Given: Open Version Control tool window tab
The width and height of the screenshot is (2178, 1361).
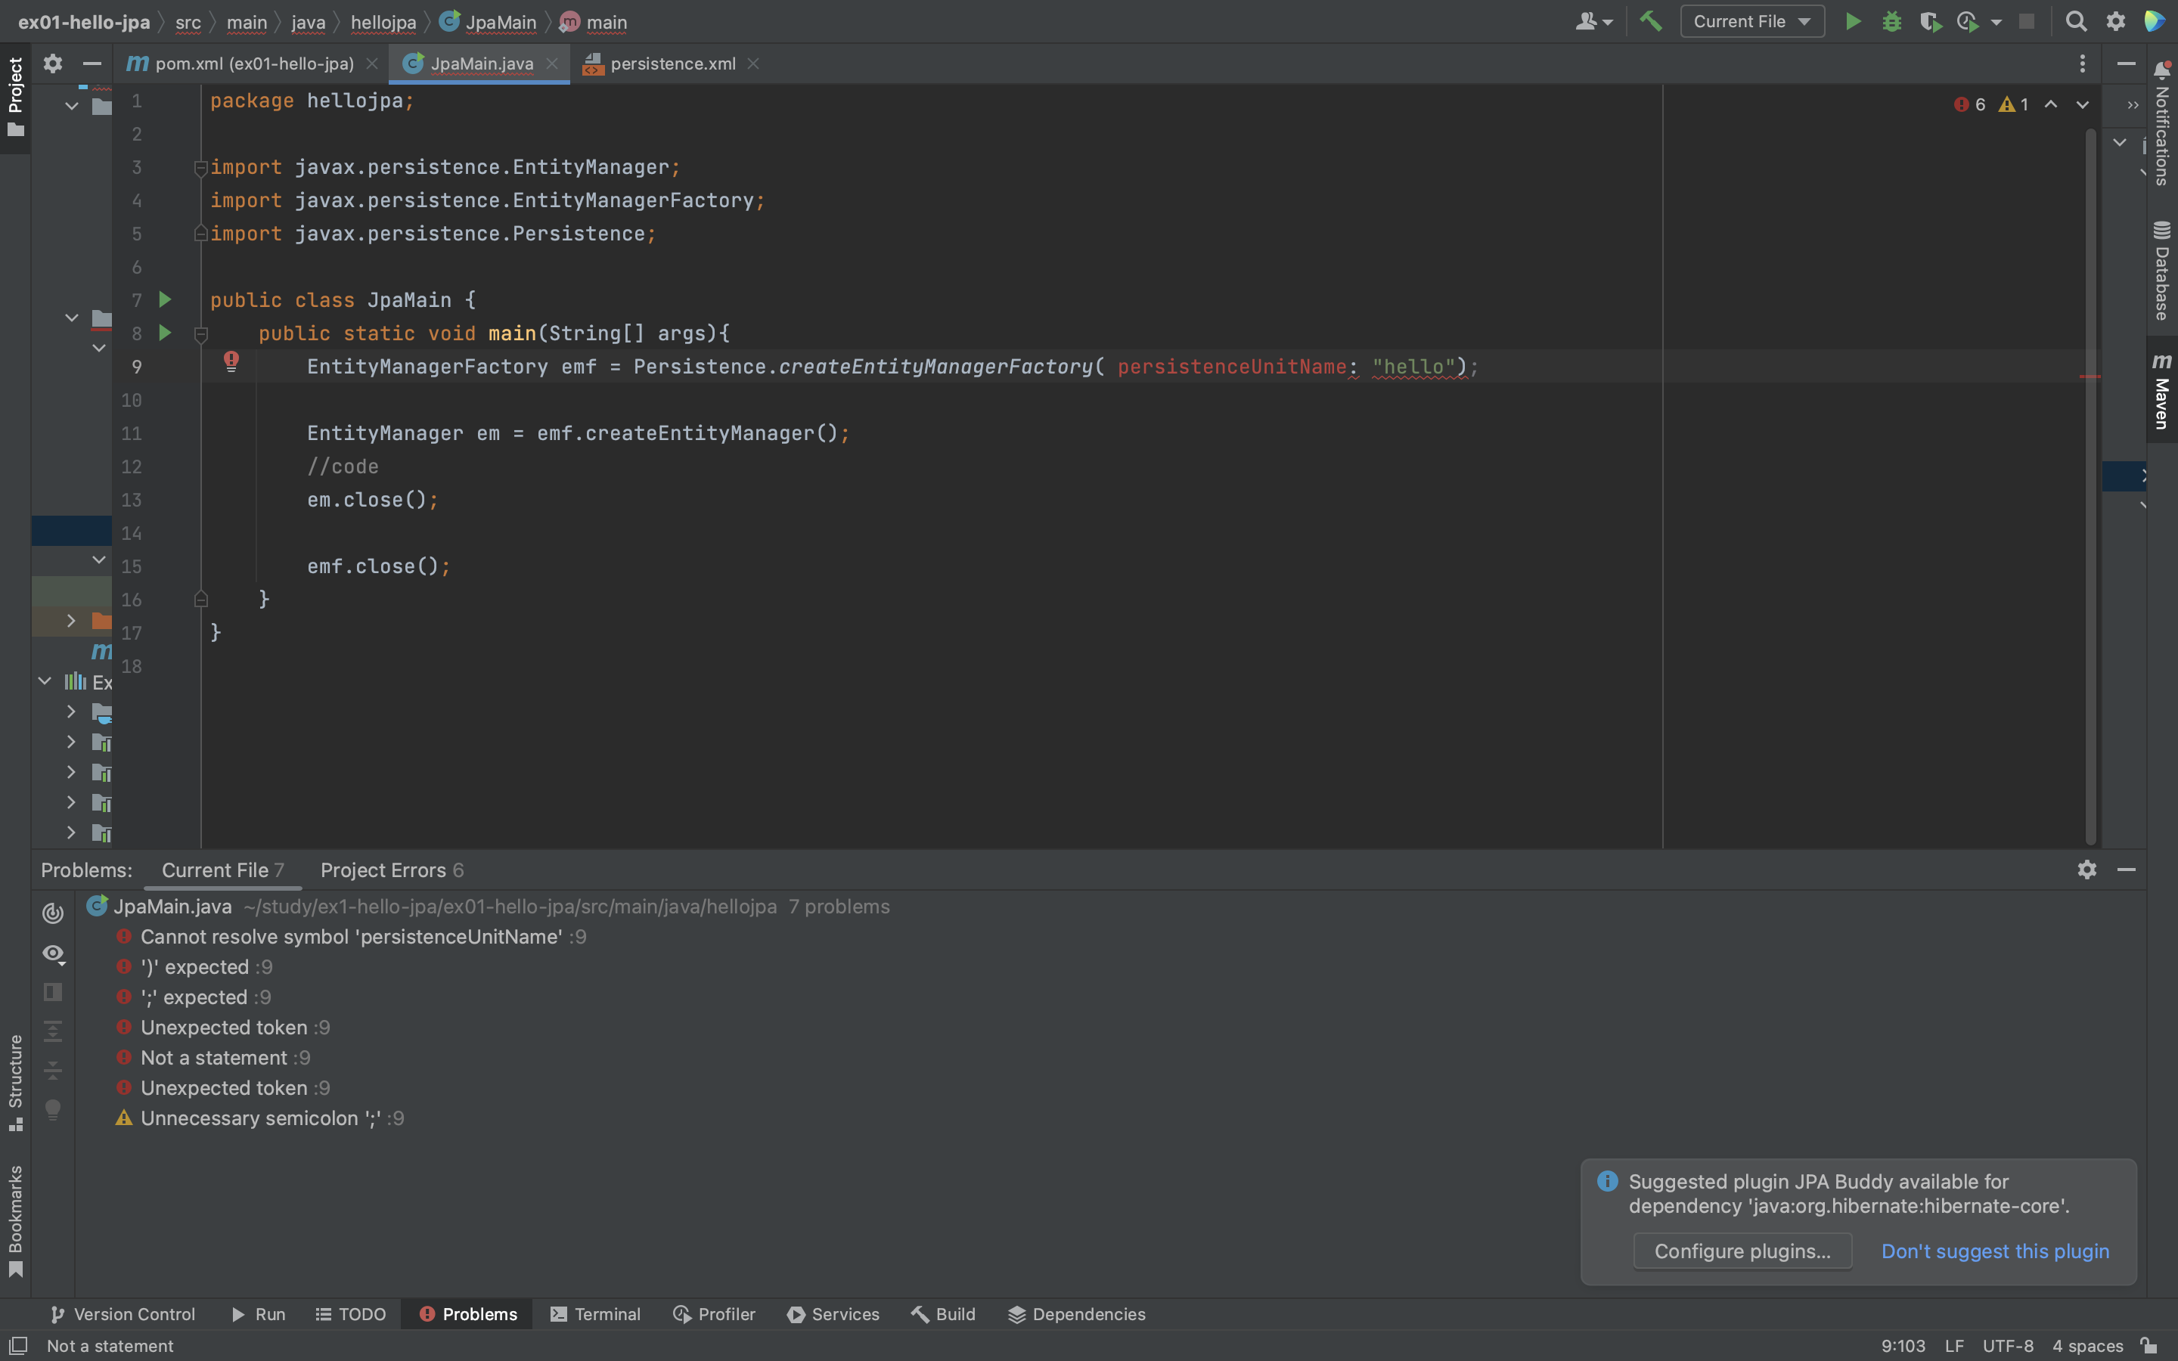Looking at the screenshot, I should tap(123, 1314).
